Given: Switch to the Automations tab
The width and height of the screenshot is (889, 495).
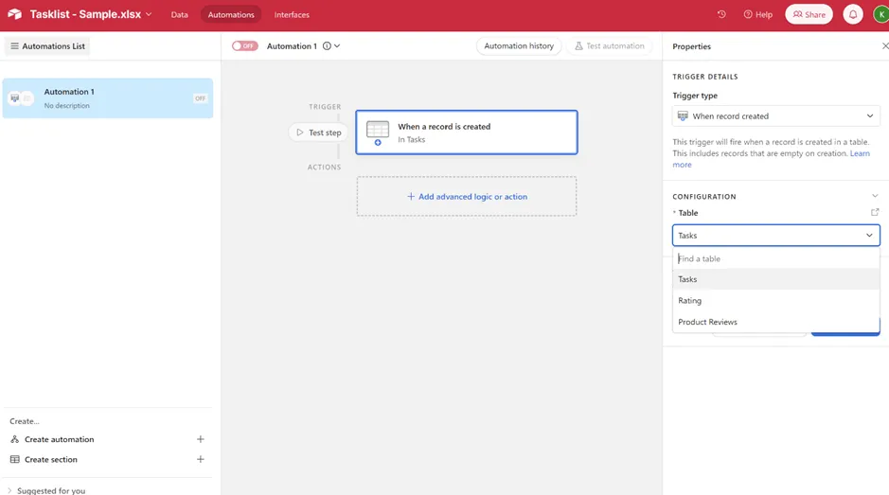Looking at the screenshot, I should pyautogui.click(x=231, y=15).
